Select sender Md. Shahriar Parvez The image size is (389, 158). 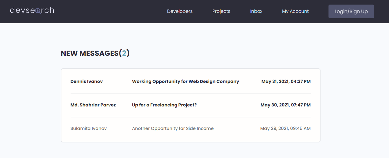point(93,105)
